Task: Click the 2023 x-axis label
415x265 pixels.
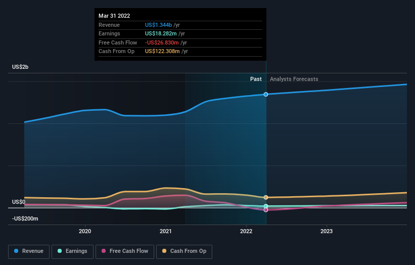Action: [327, 232]
